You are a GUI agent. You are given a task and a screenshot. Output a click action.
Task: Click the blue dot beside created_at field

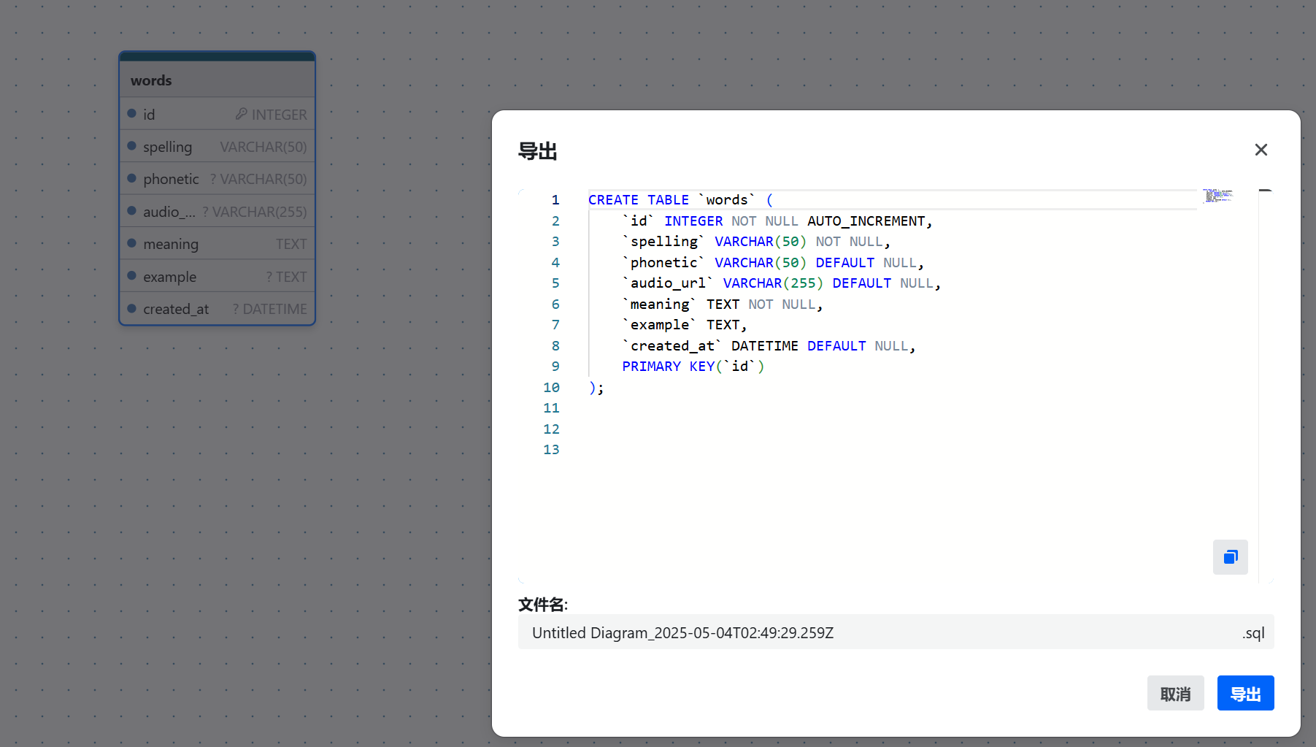click(x=132, y=308)
